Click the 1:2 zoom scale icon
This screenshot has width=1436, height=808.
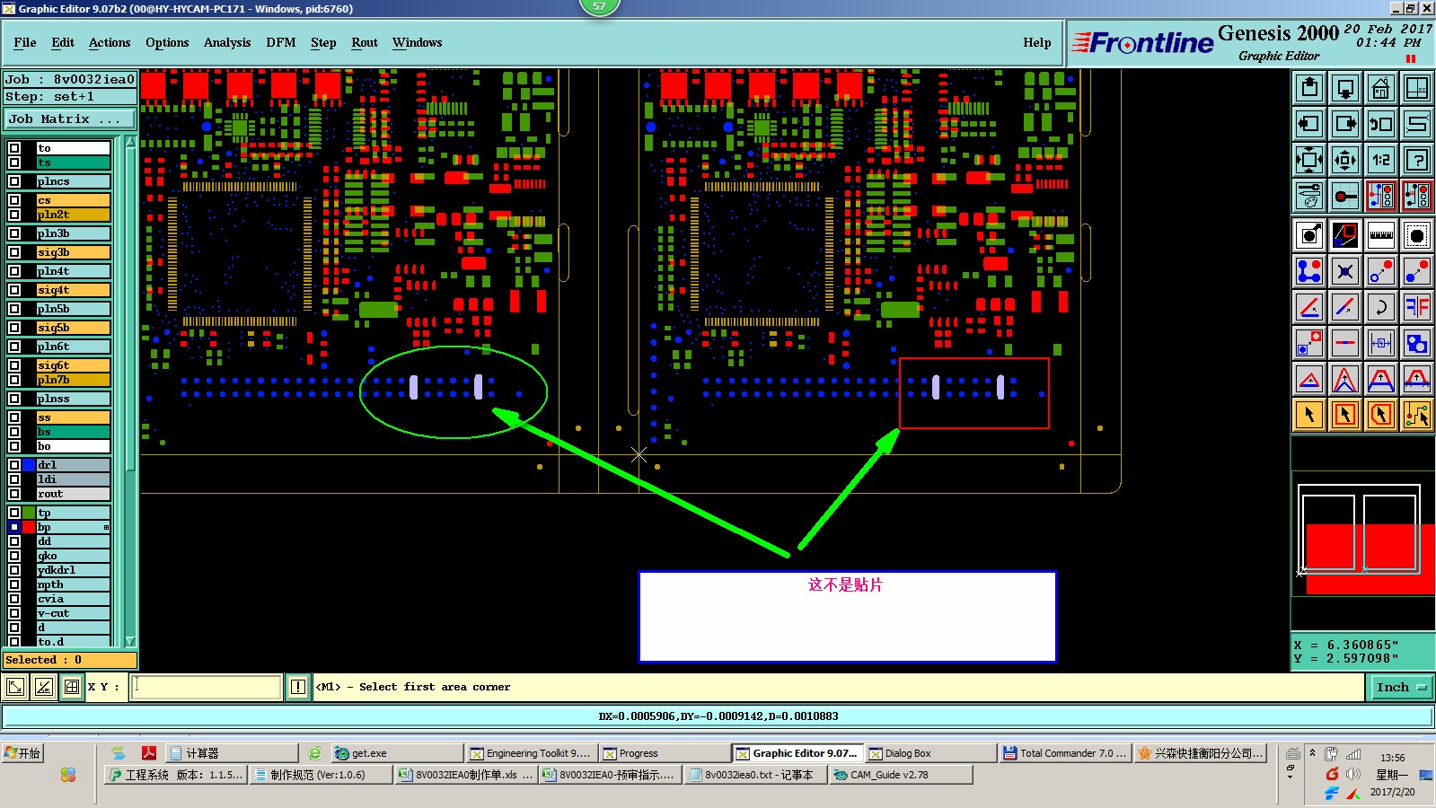pos(1381,160)
